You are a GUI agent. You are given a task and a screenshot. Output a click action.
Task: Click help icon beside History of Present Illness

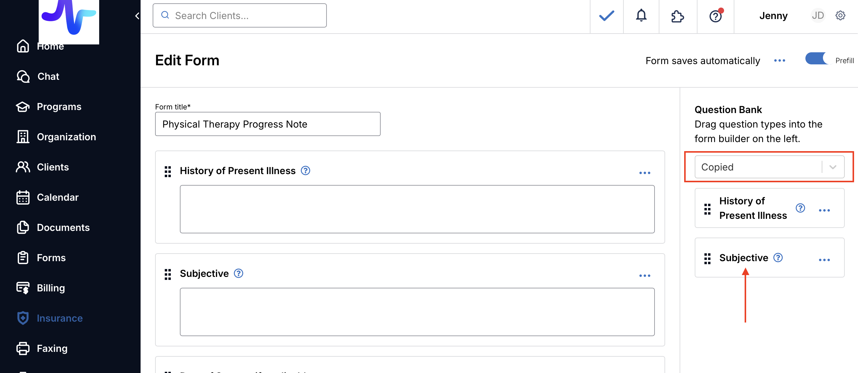coord(305,170)
